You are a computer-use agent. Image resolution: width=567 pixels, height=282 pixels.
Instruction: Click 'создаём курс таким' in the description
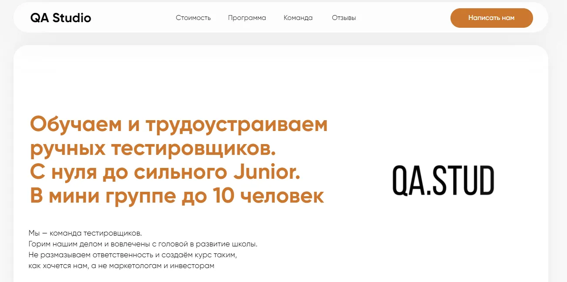207,255
